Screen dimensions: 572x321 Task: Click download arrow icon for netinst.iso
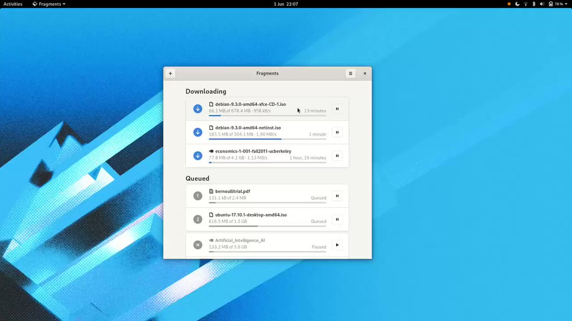[198, 132]
